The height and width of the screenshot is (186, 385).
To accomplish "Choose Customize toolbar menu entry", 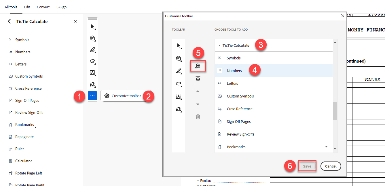I will click(123, 96).
